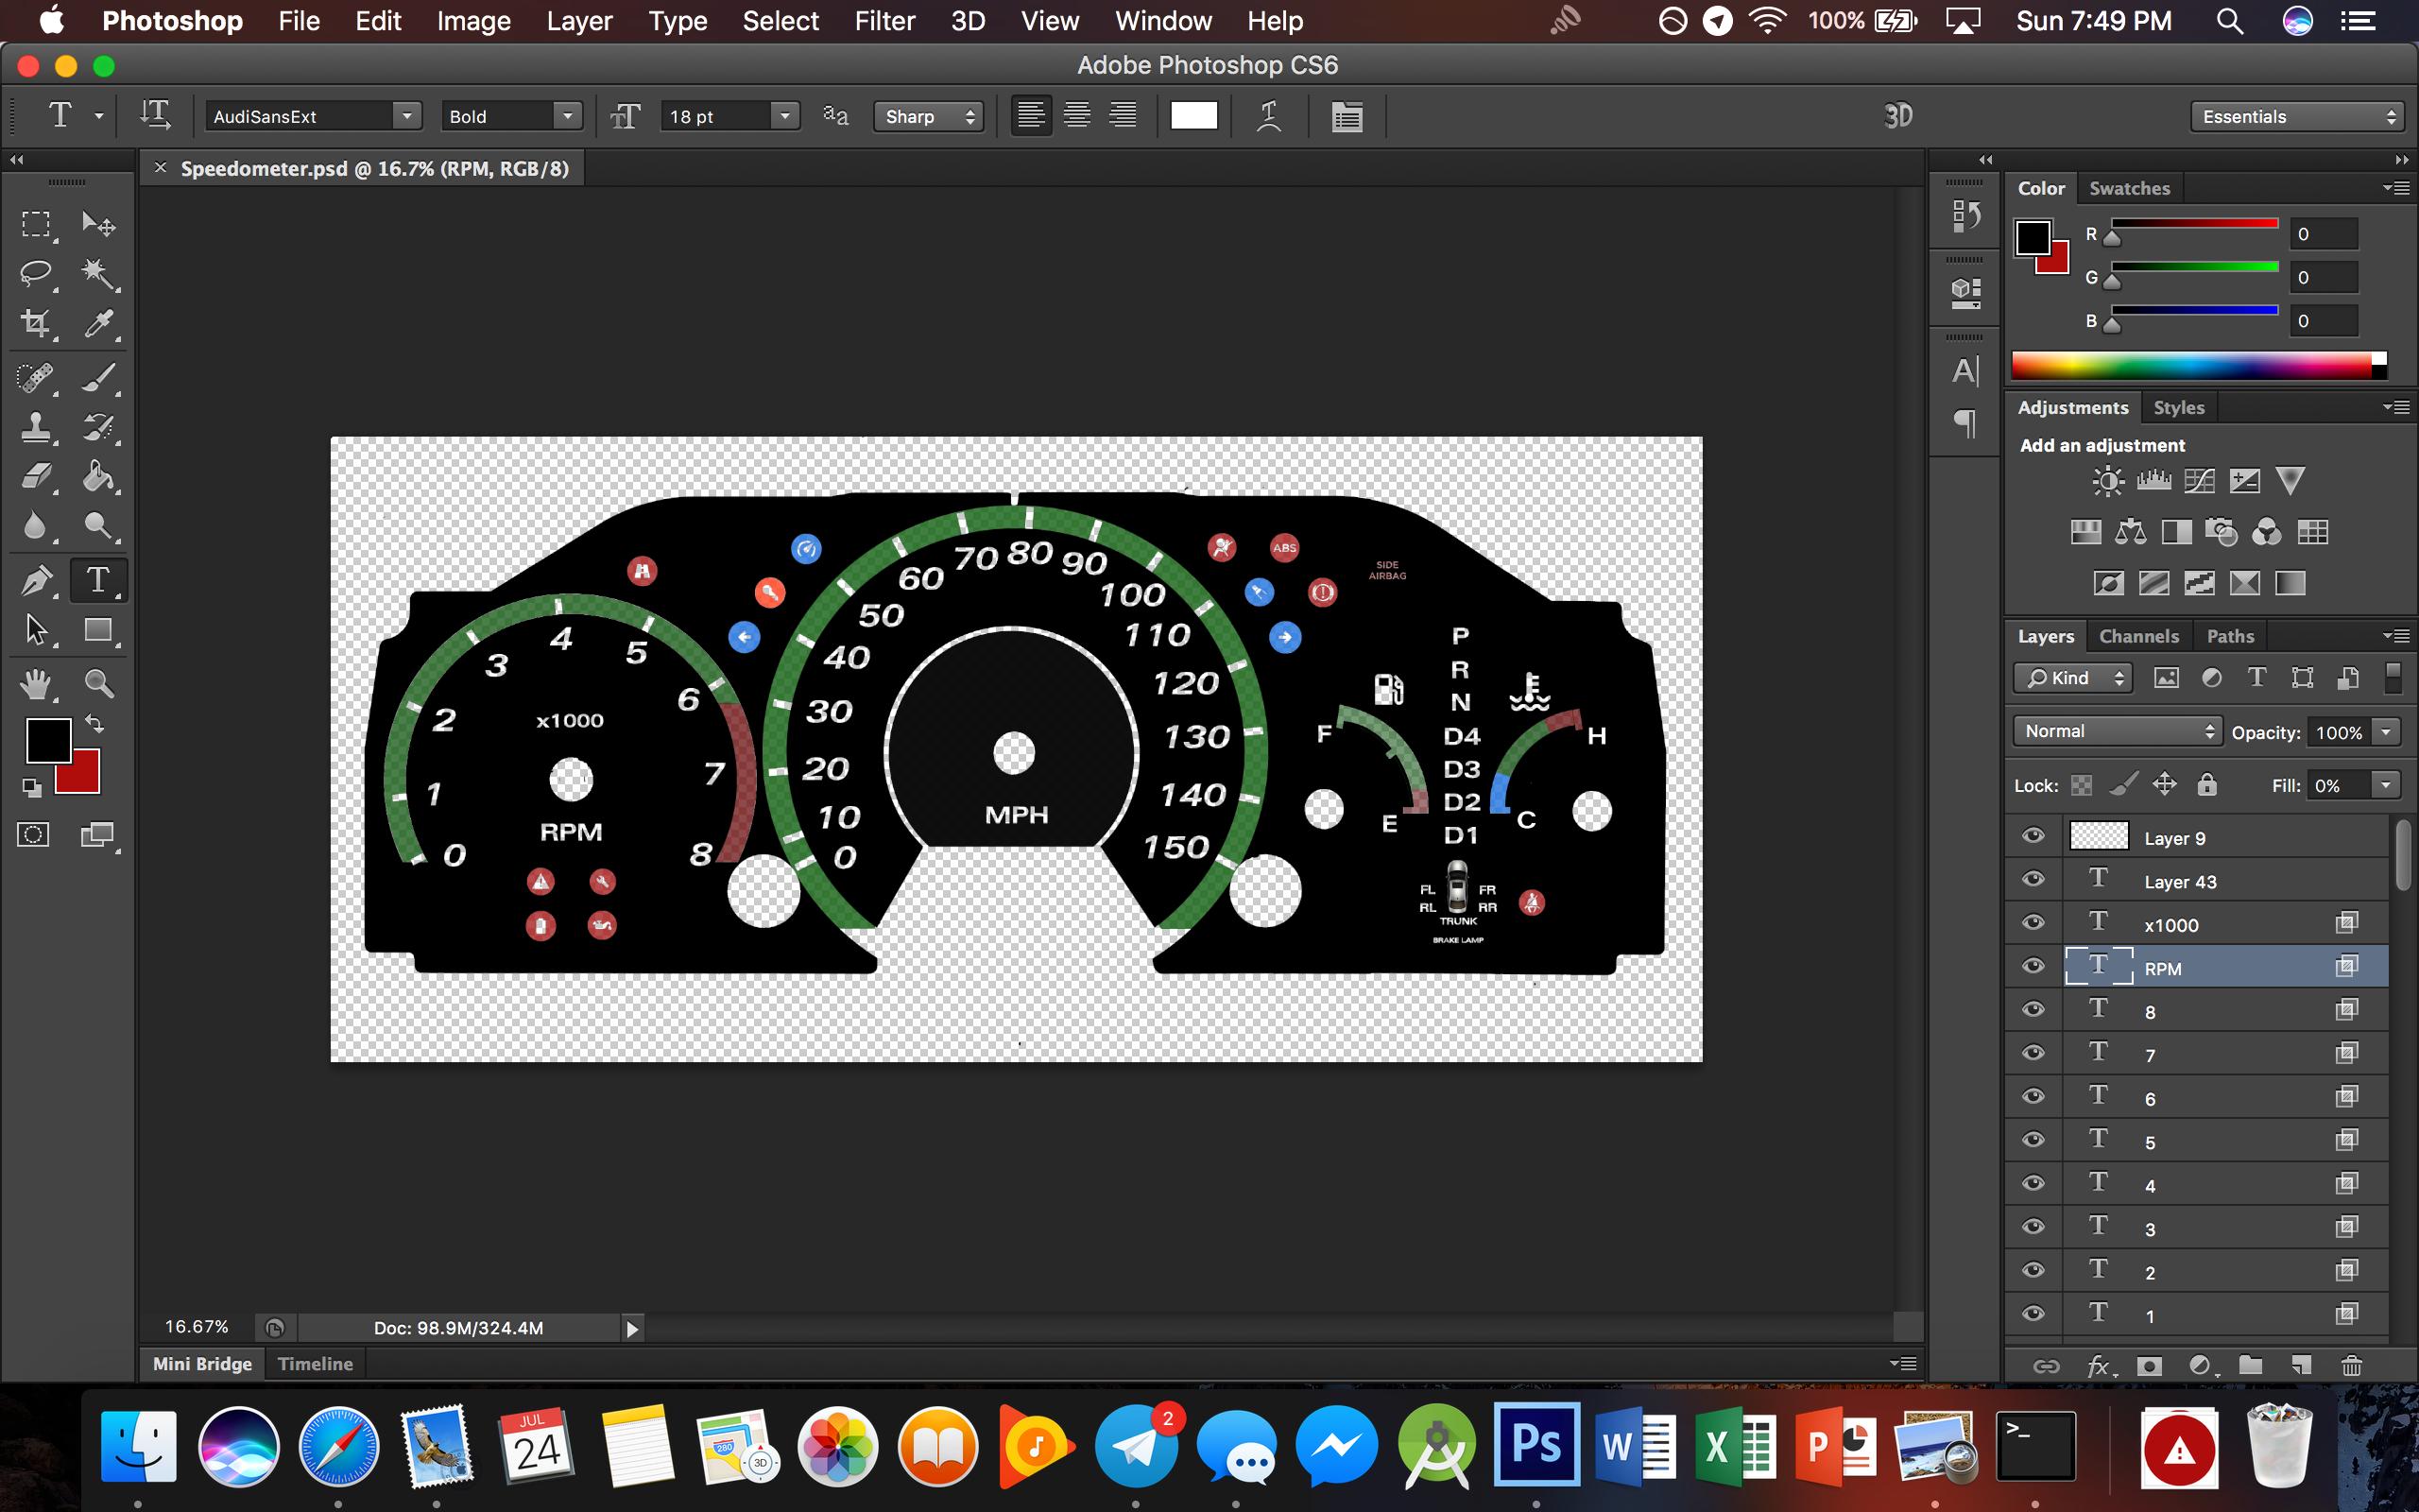Select Layer 9 thumbnail

tap(2098, 836)
